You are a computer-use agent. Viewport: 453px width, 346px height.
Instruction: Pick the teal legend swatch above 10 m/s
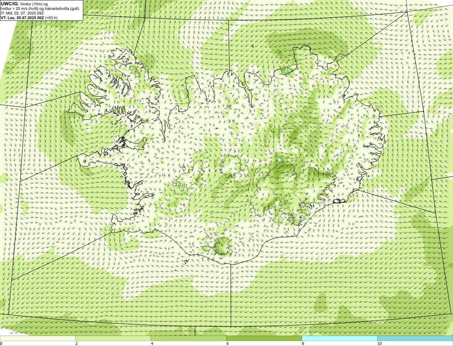coord(415,338)
